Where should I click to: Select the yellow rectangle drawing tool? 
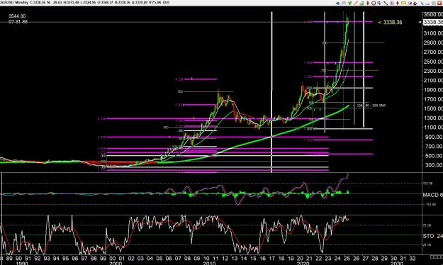403,3
